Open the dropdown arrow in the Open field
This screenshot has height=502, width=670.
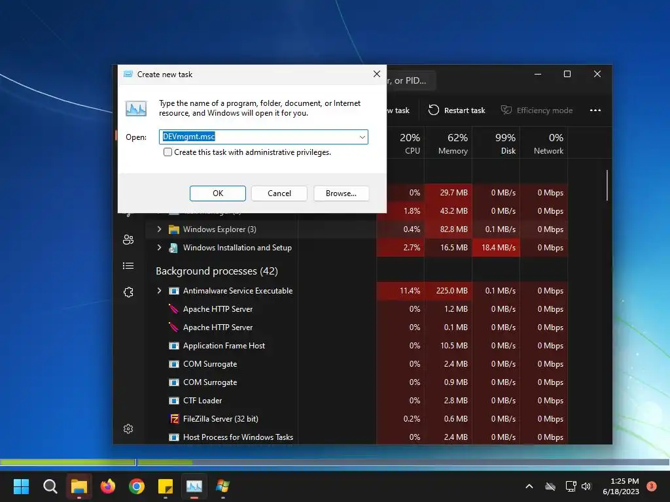click(x=362, y=137)
